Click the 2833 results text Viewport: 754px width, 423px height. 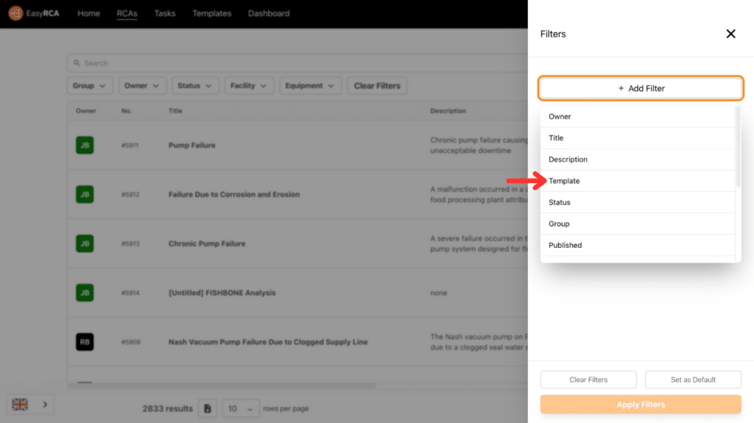tap(167, 408)
